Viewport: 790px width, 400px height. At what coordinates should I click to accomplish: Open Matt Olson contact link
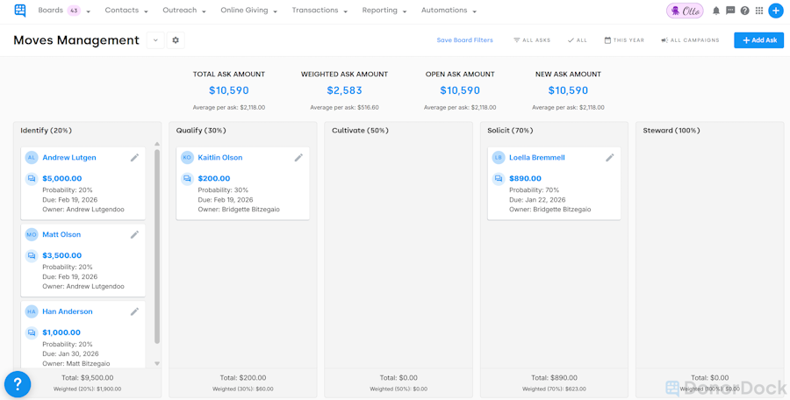point(61,235)
